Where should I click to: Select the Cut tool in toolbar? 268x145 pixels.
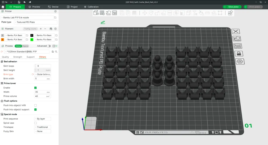tap(170, 13)
